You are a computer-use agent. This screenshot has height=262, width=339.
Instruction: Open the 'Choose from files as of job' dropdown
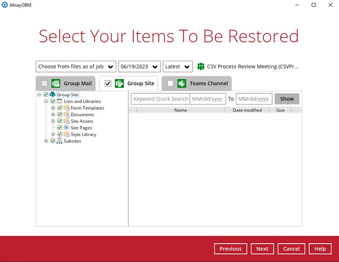pyautogui.click(x=76, y=66)
